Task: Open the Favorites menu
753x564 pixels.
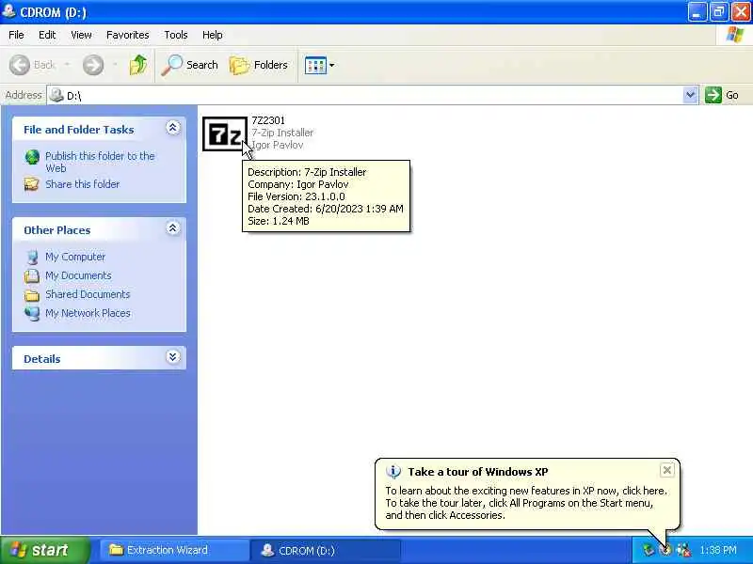Action: pos(128,35)
